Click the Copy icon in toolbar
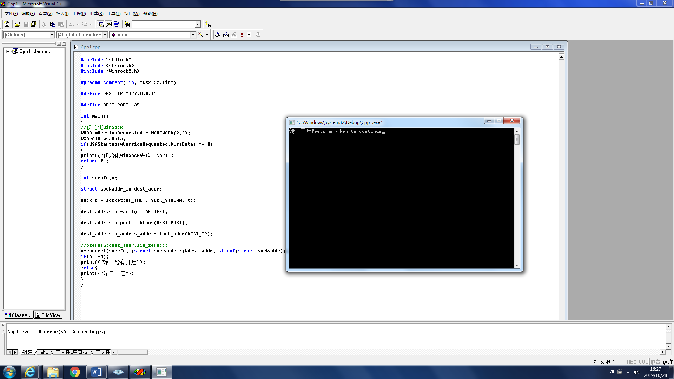 click(x=53, y=24)
